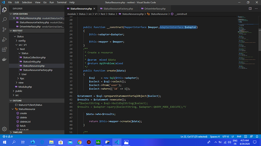This screenshot has width=261, height=146.
Task: Open the editor More Actions menu
Action: click(256, 8)
